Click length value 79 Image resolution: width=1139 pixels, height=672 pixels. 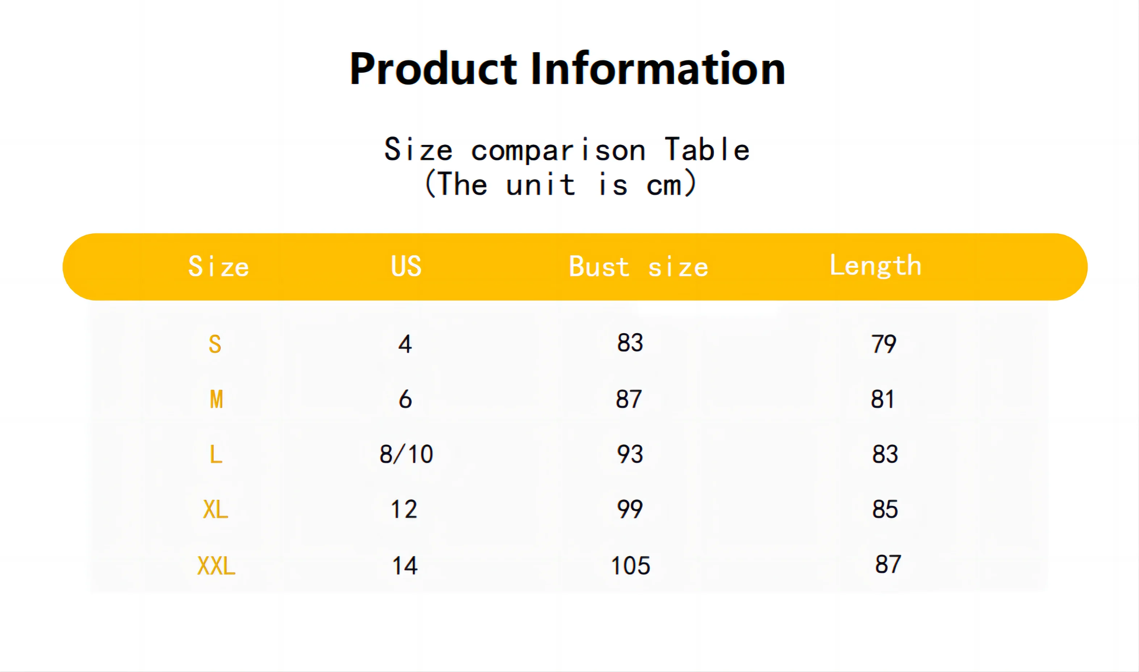[x=884, y=344]
